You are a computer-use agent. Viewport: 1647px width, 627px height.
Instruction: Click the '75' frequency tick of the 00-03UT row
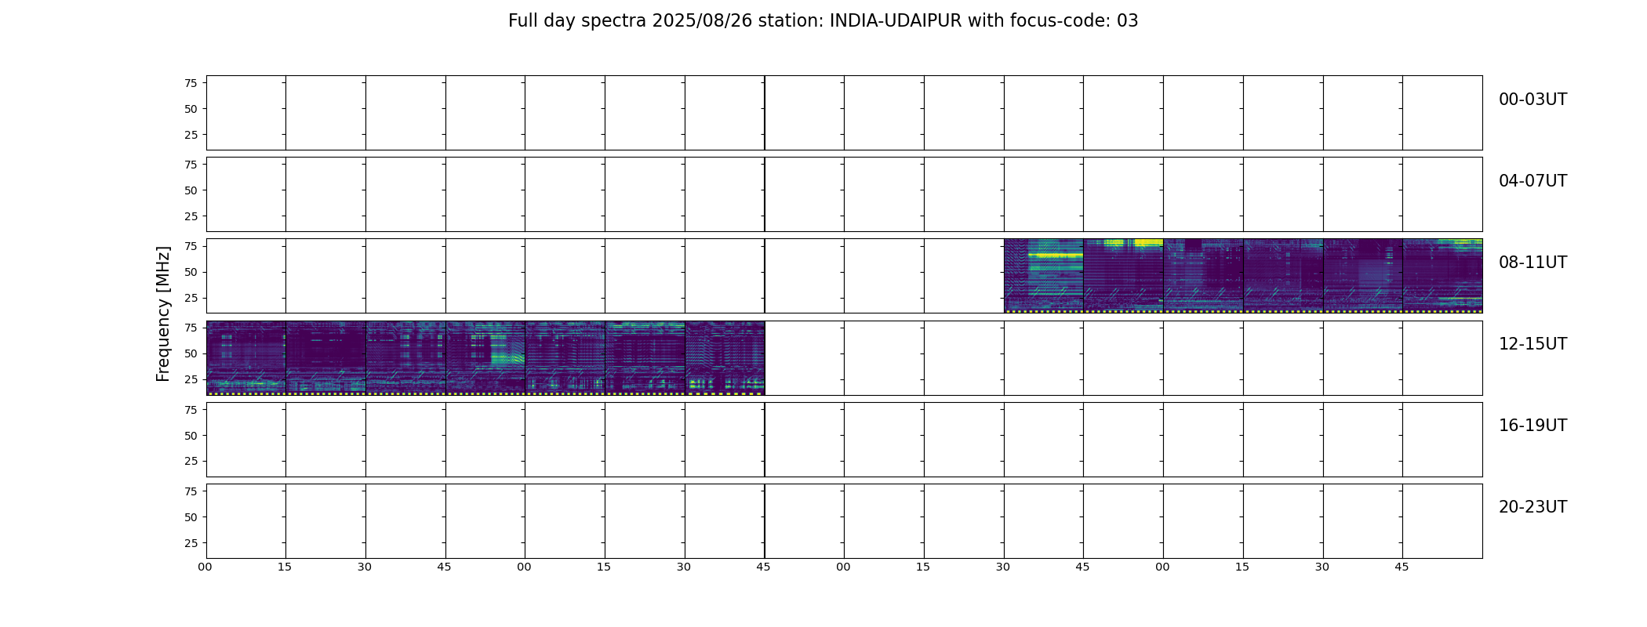[191, 83]
